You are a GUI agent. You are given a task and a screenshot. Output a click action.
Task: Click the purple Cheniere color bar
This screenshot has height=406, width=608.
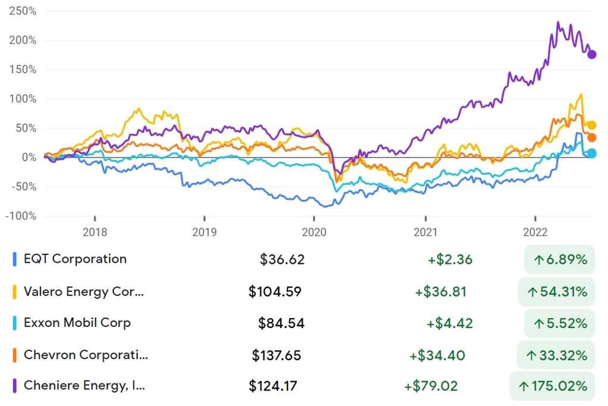(x=15, y=386)
